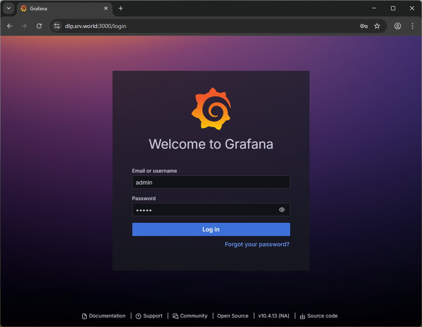
Task: Reload the Grafana login page
Action: 39,26
